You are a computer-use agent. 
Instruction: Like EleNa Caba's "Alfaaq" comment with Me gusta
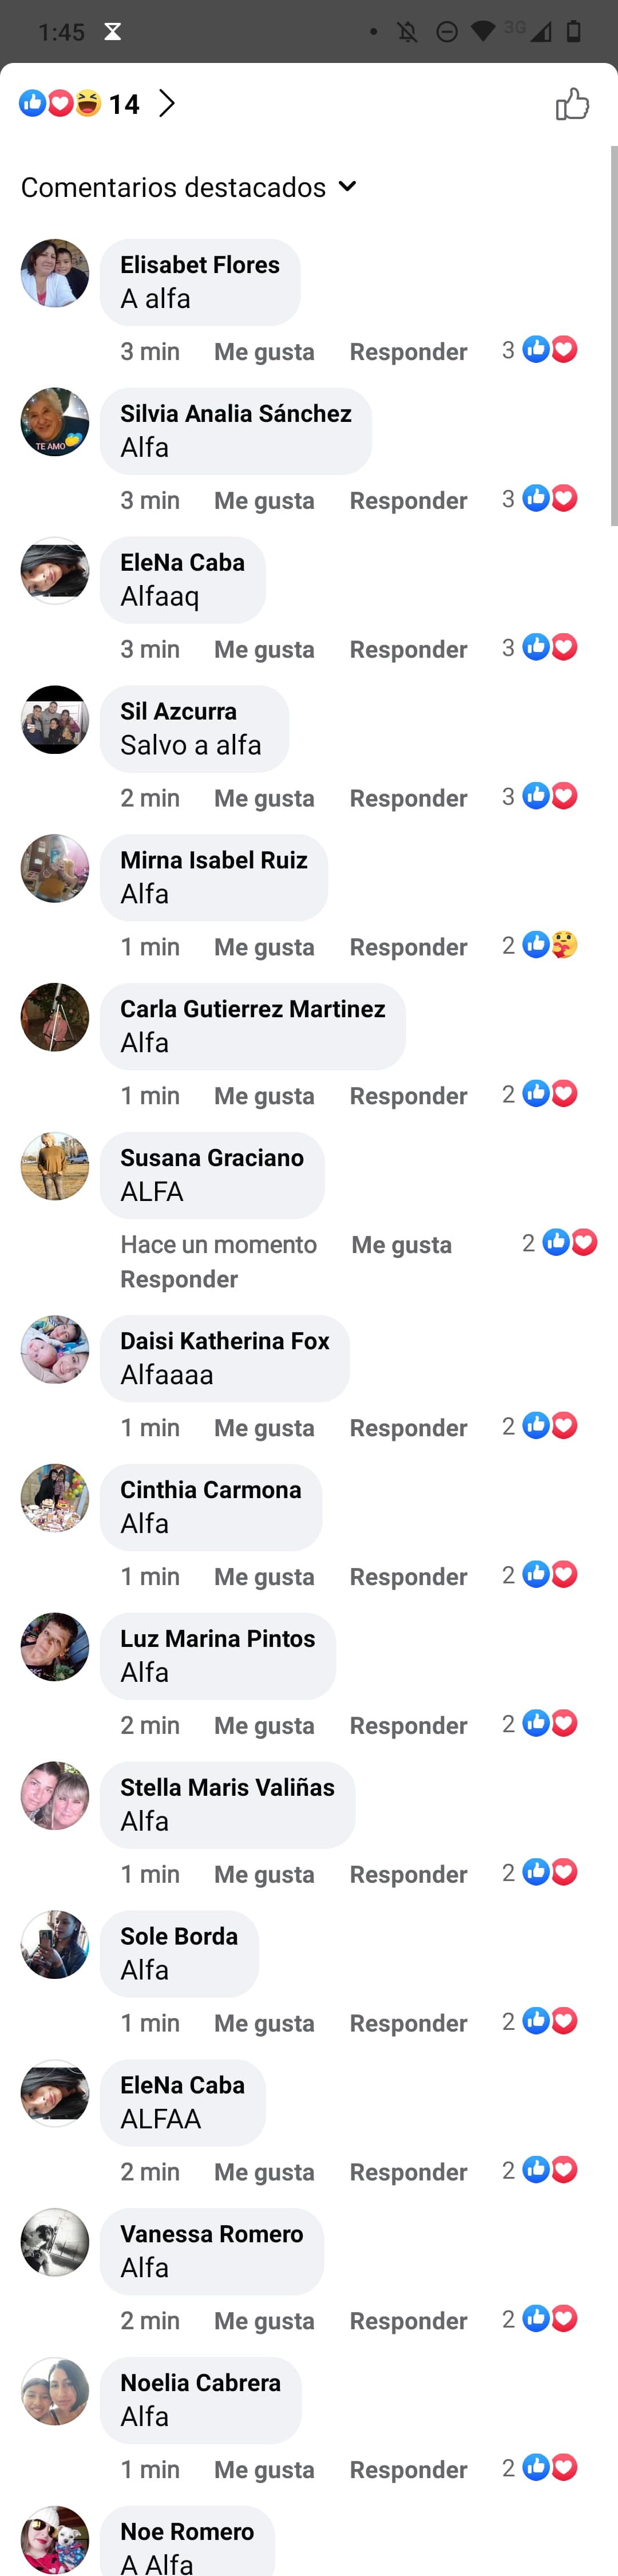click(x=264, y=649)
